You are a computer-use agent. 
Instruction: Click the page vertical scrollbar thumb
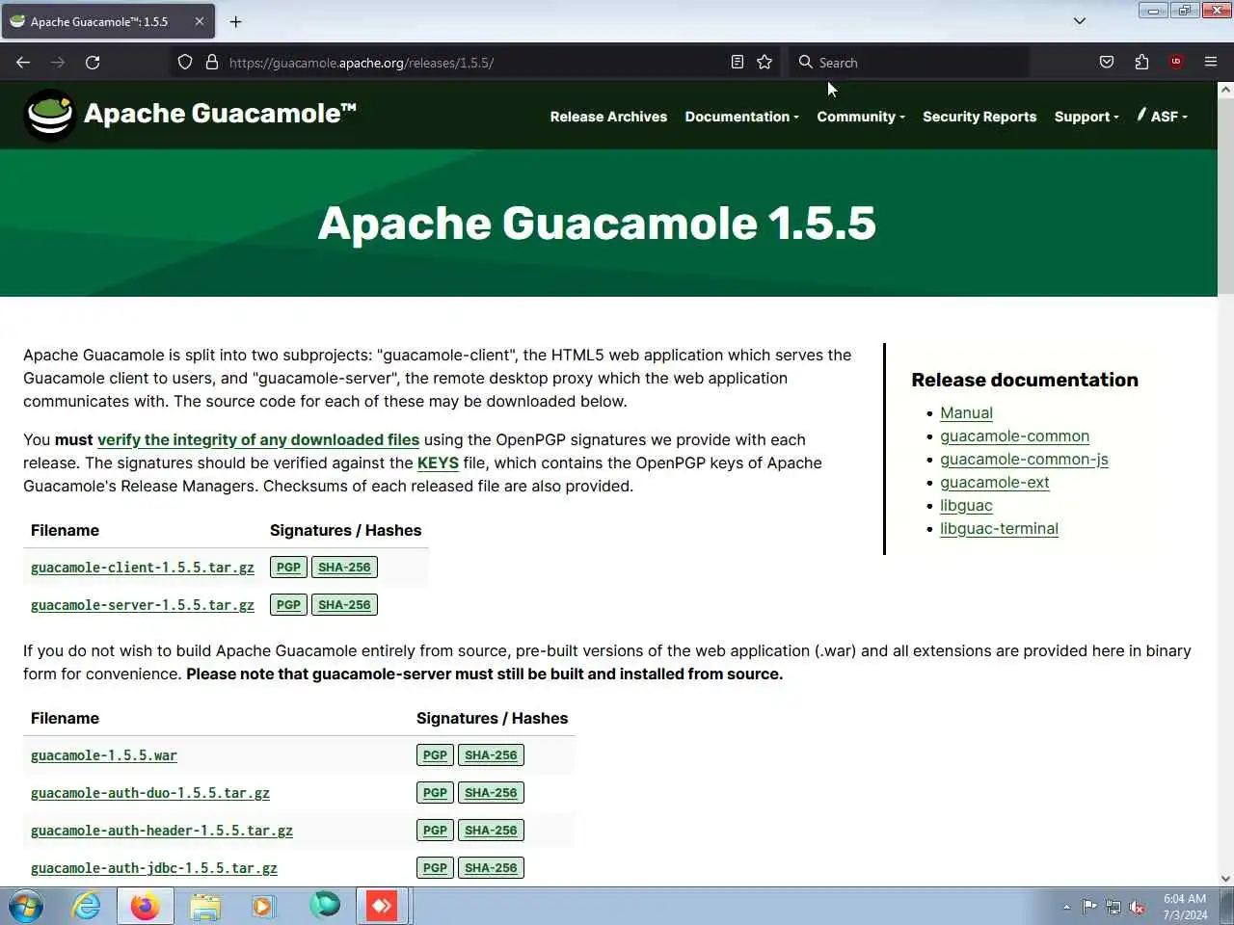(1225, 196)
